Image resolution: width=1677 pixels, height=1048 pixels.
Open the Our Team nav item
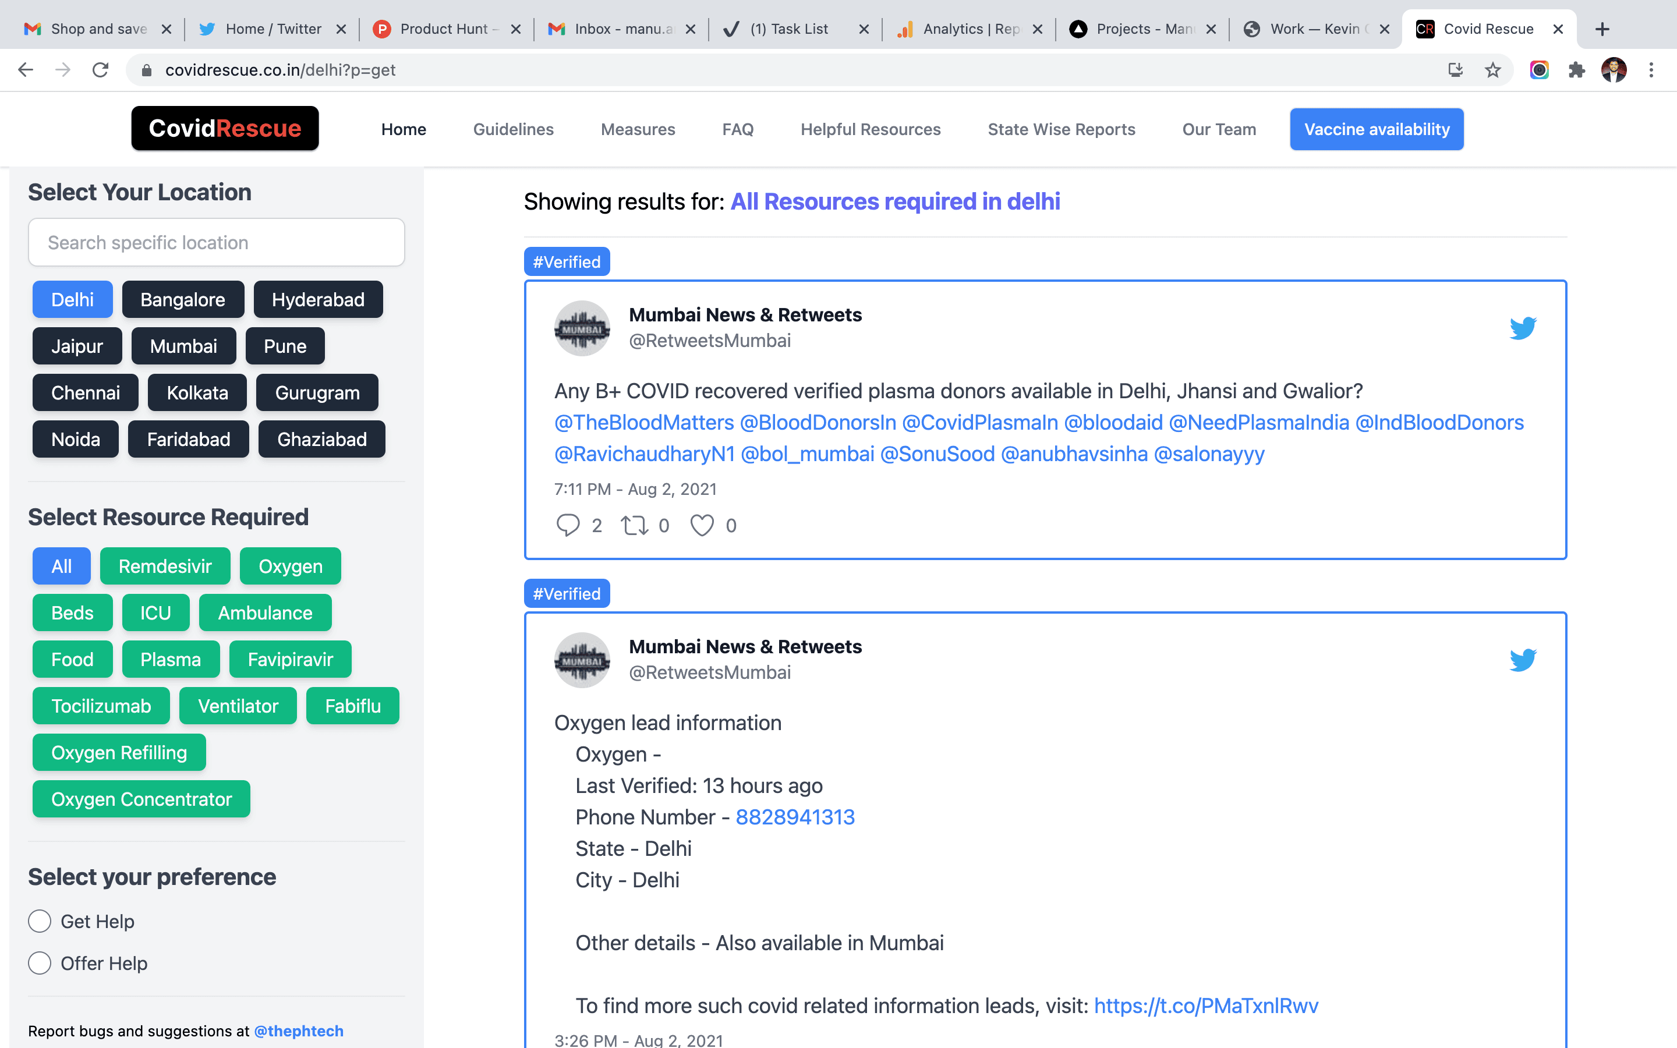tap(1219, 130)
